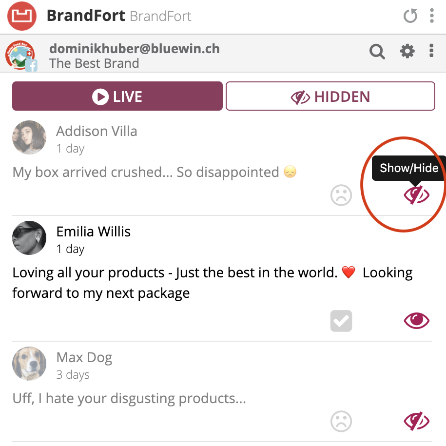This screenshot has width=446, height=446.
Task: Click The Best Brand page avatar
Action: point(21,56)
